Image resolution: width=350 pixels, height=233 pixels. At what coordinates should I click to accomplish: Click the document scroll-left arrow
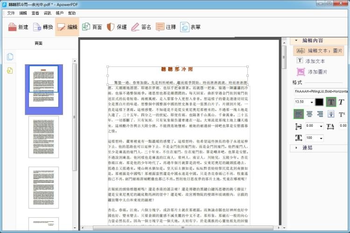click(x=83, y=228)
